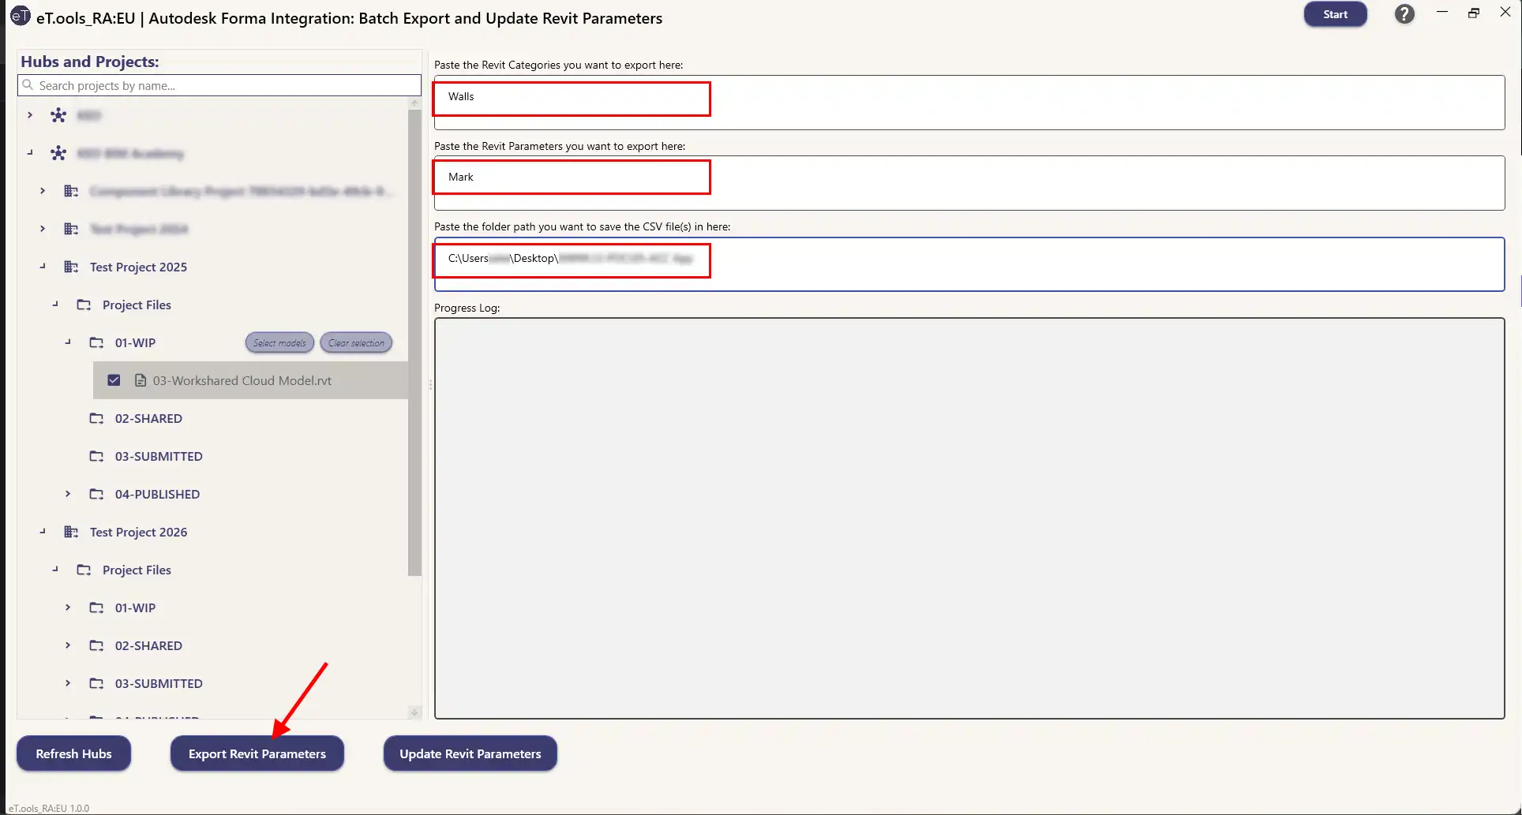1522x815 pixels.
Task: Collapse the Test Project 2025 node
Action: coord(43,267)
